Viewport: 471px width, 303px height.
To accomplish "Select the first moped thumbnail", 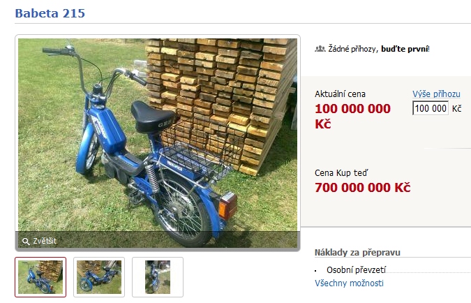I will click(x=40, y=277).
